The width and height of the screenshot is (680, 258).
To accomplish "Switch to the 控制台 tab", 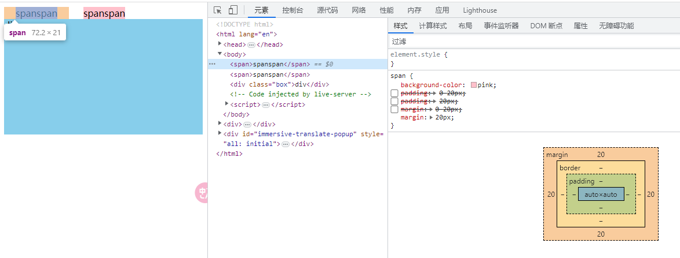I will point(294,10).
